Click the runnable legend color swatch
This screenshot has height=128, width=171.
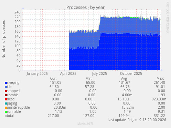(6, 112)
